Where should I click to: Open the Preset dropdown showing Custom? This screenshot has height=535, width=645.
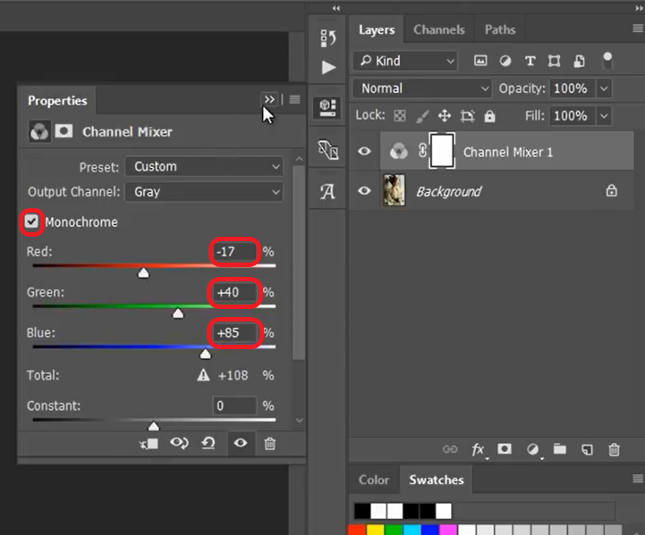pyautogui.click(x=204, y=167)
